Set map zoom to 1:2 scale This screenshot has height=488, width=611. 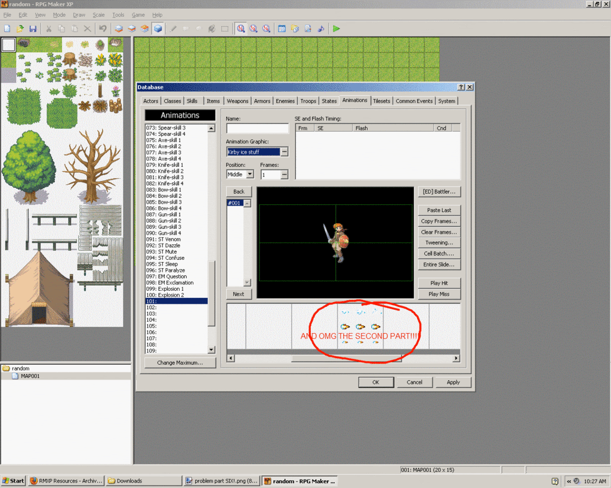click(x=253, y=29)
